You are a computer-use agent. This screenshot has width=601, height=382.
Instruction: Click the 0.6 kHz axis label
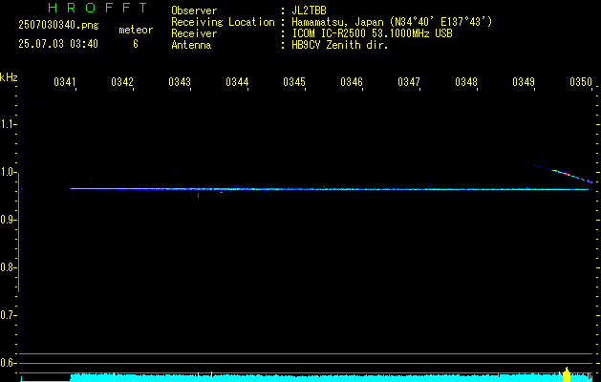click(x=8, y=363)
